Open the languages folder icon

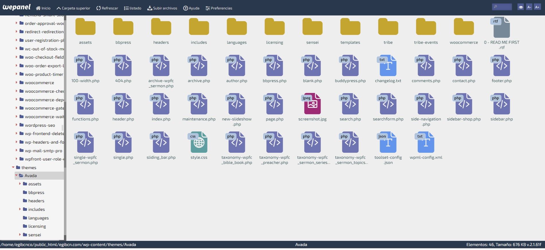[237, 27]
